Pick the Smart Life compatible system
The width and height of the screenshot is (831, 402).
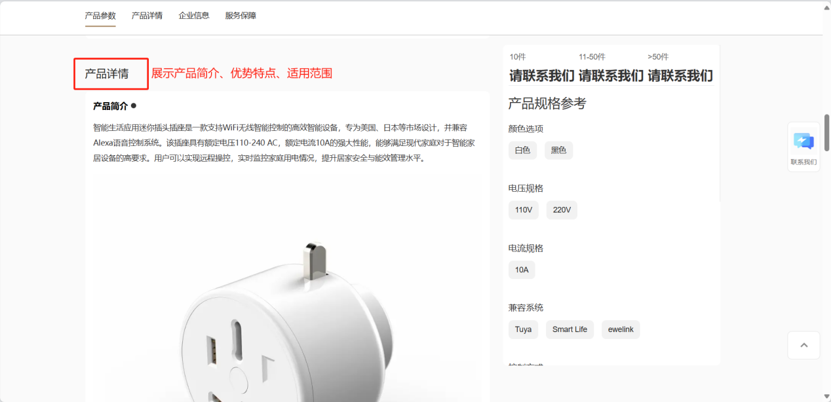point(570,329)
